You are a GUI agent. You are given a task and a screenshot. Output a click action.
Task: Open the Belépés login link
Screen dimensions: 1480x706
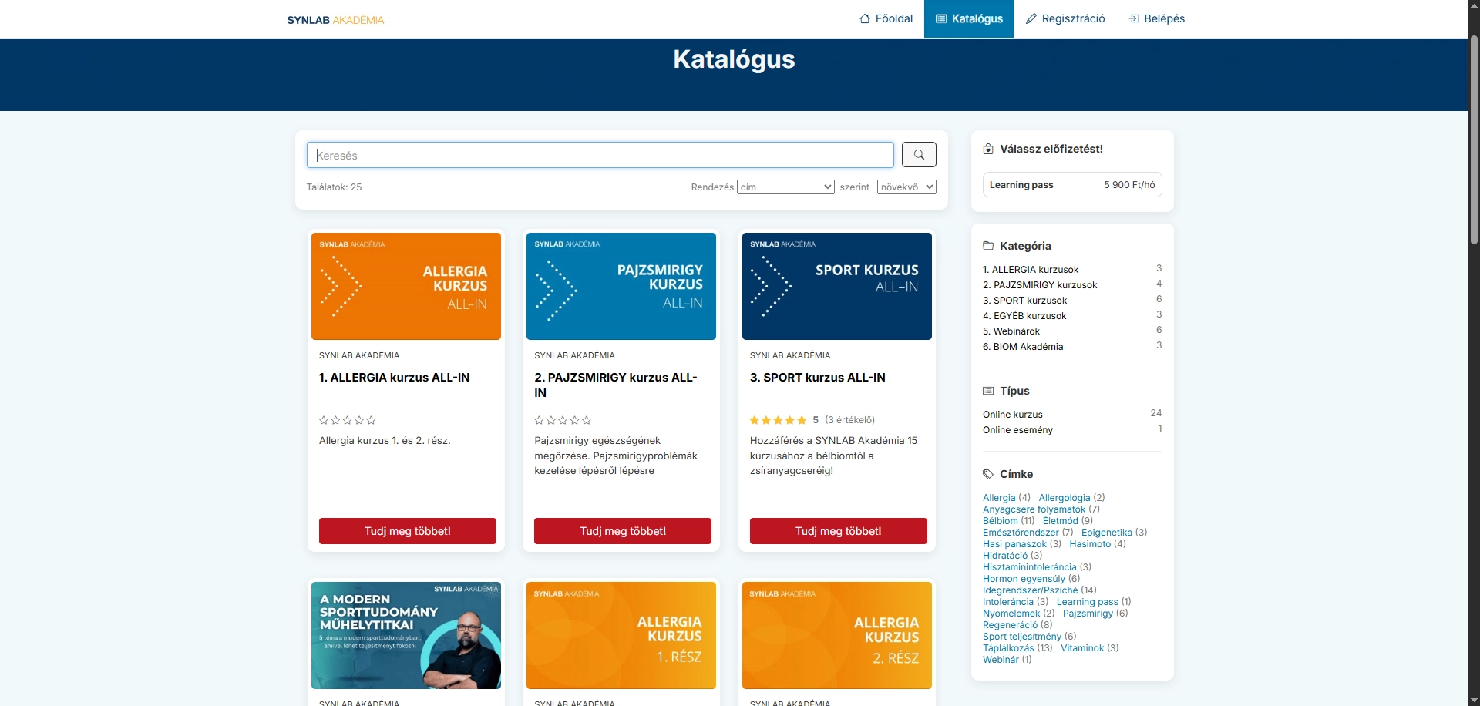click(1157, 18)
